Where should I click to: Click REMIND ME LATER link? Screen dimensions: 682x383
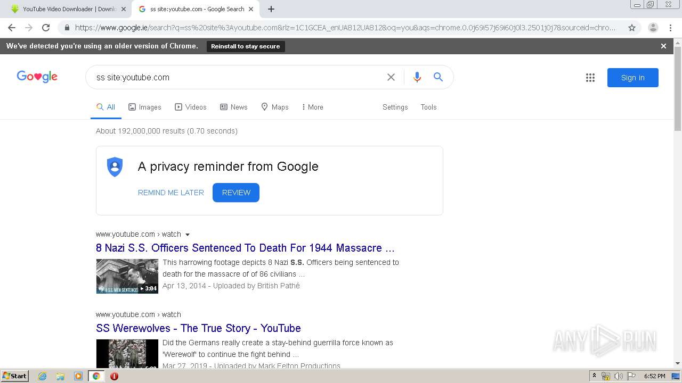tap(171, 193)
